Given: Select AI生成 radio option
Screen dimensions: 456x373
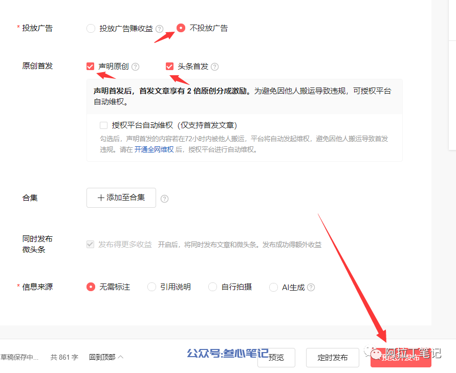Looking at the screenshot, I should click(x=274, y=287).
